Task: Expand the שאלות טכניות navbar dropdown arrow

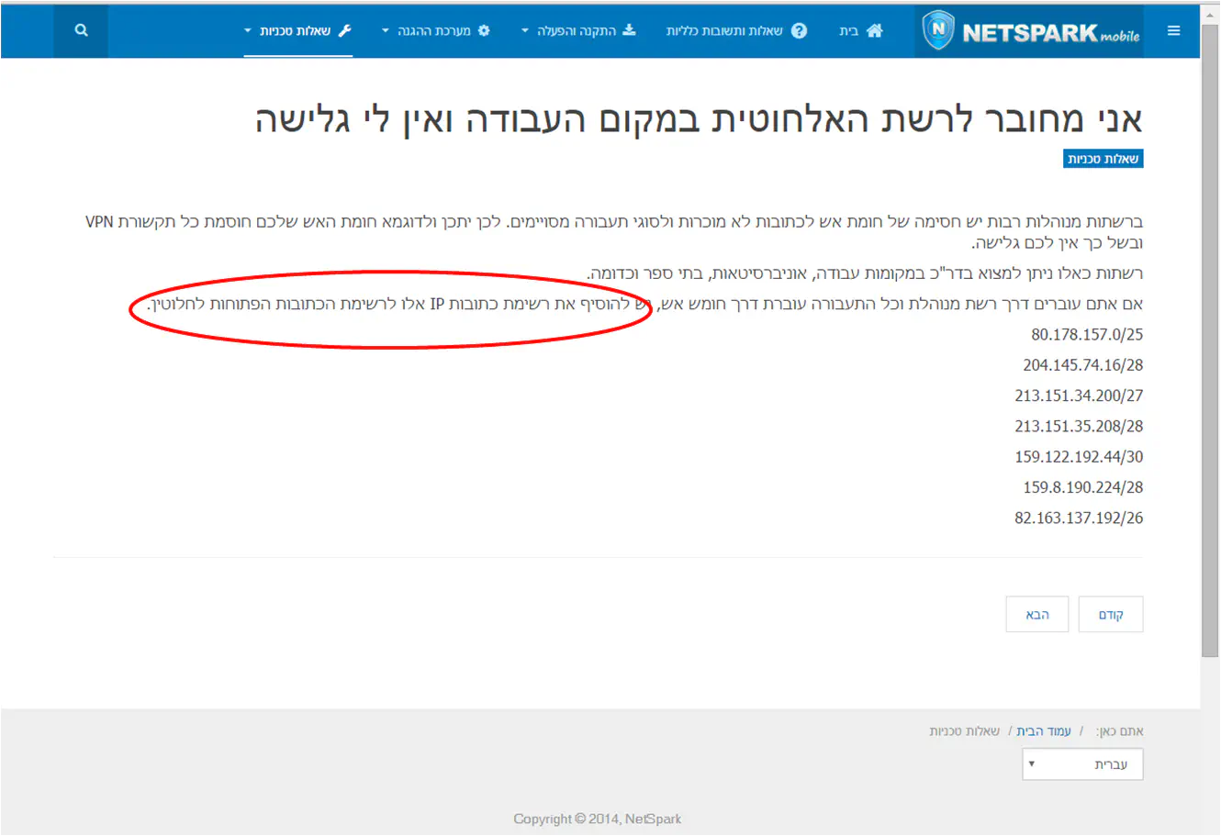Action: (248, 31)
